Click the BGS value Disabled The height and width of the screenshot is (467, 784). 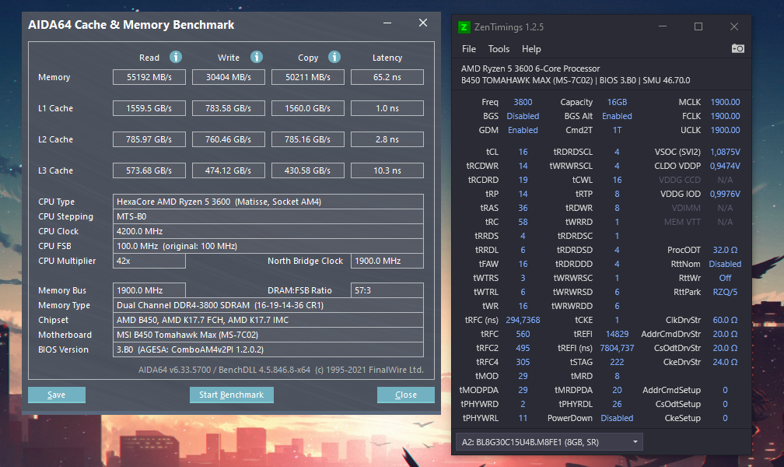[x=523, y=116]
